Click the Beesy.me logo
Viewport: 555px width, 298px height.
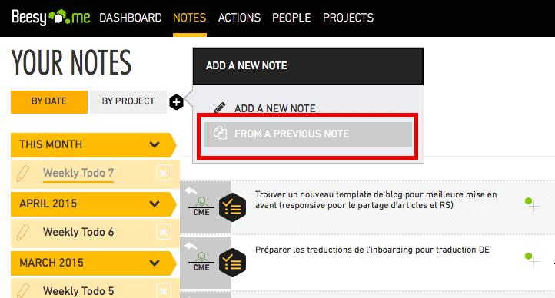point(51,17)
